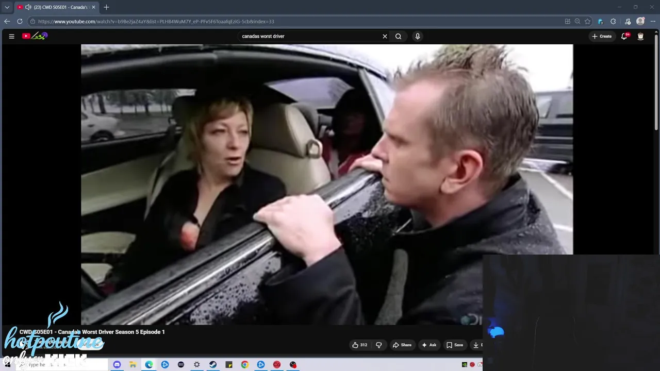Open the YouTube hamburger guide menu
The width and height of the screenshot is (660, 371).
pyautogui.click(x=11, y=36)
